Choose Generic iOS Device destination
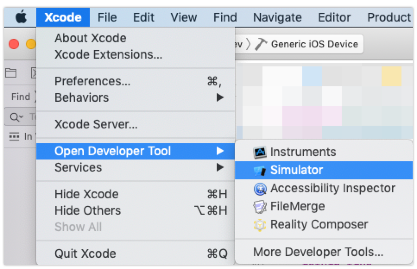 [x=314, y=44]
